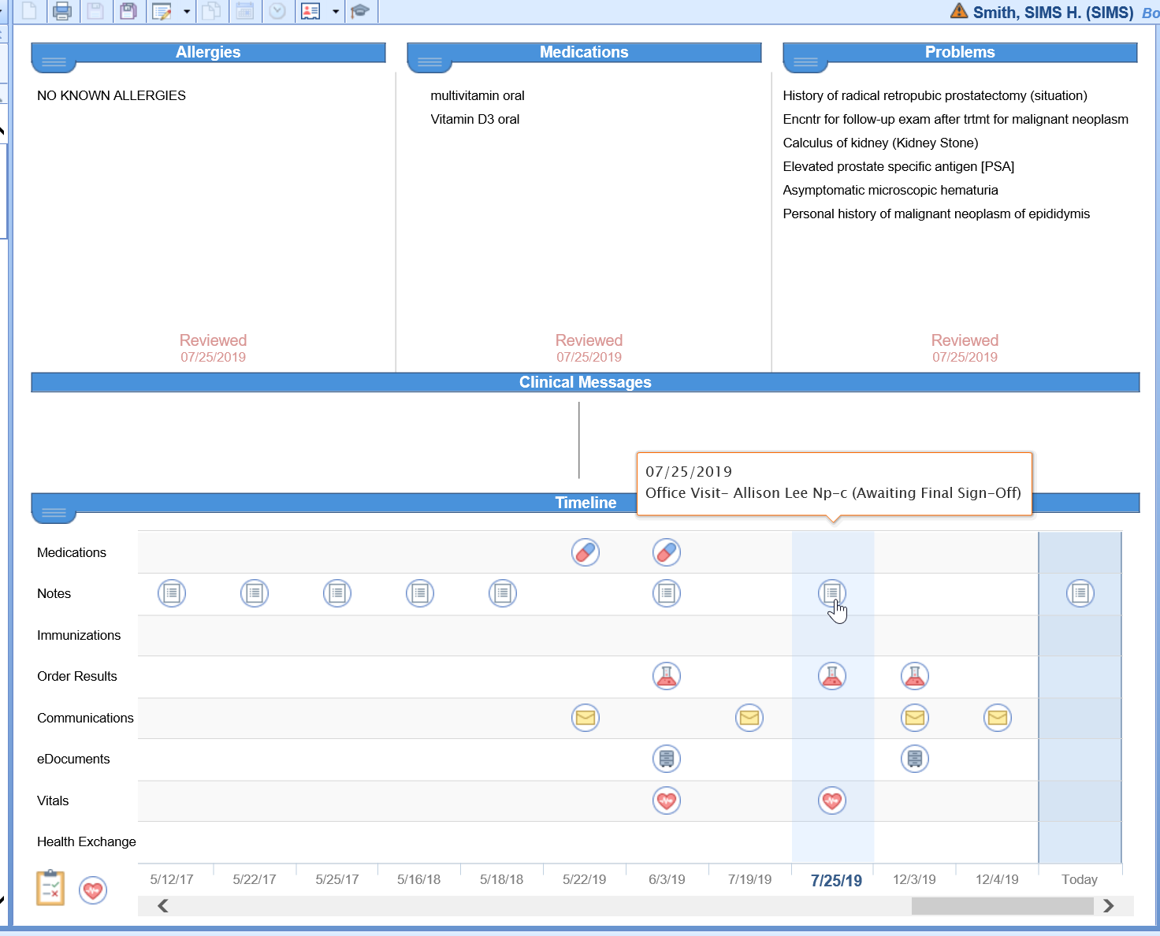Open the 6/3/19 note icon
The width and height of the screenshot is (1160, 936).
(x=667, y=593)
